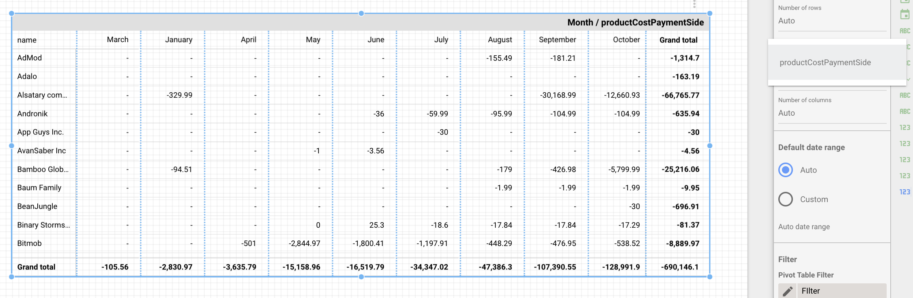Select the Custom date range radio button
Screen dimensions: 913x298
(x=786, y=199)
